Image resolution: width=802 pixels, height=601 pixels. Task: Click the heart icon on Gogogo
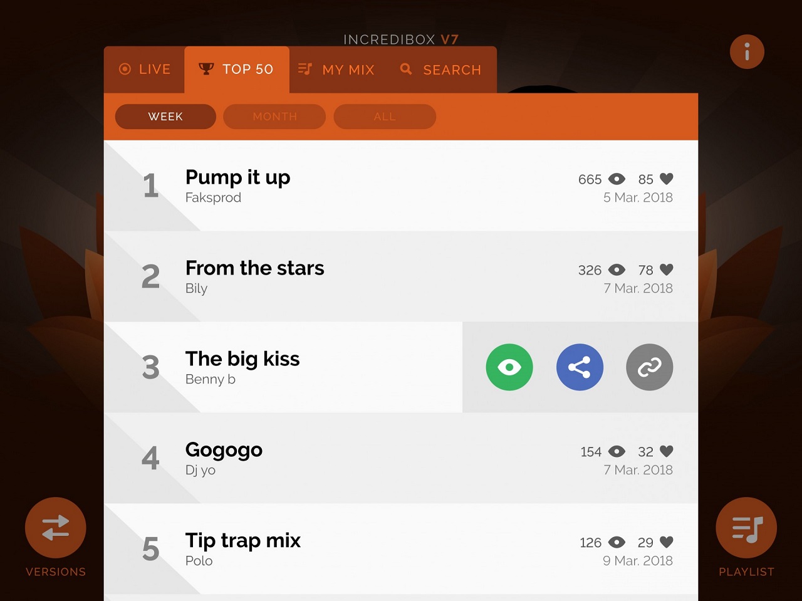(x=667, y=452)
